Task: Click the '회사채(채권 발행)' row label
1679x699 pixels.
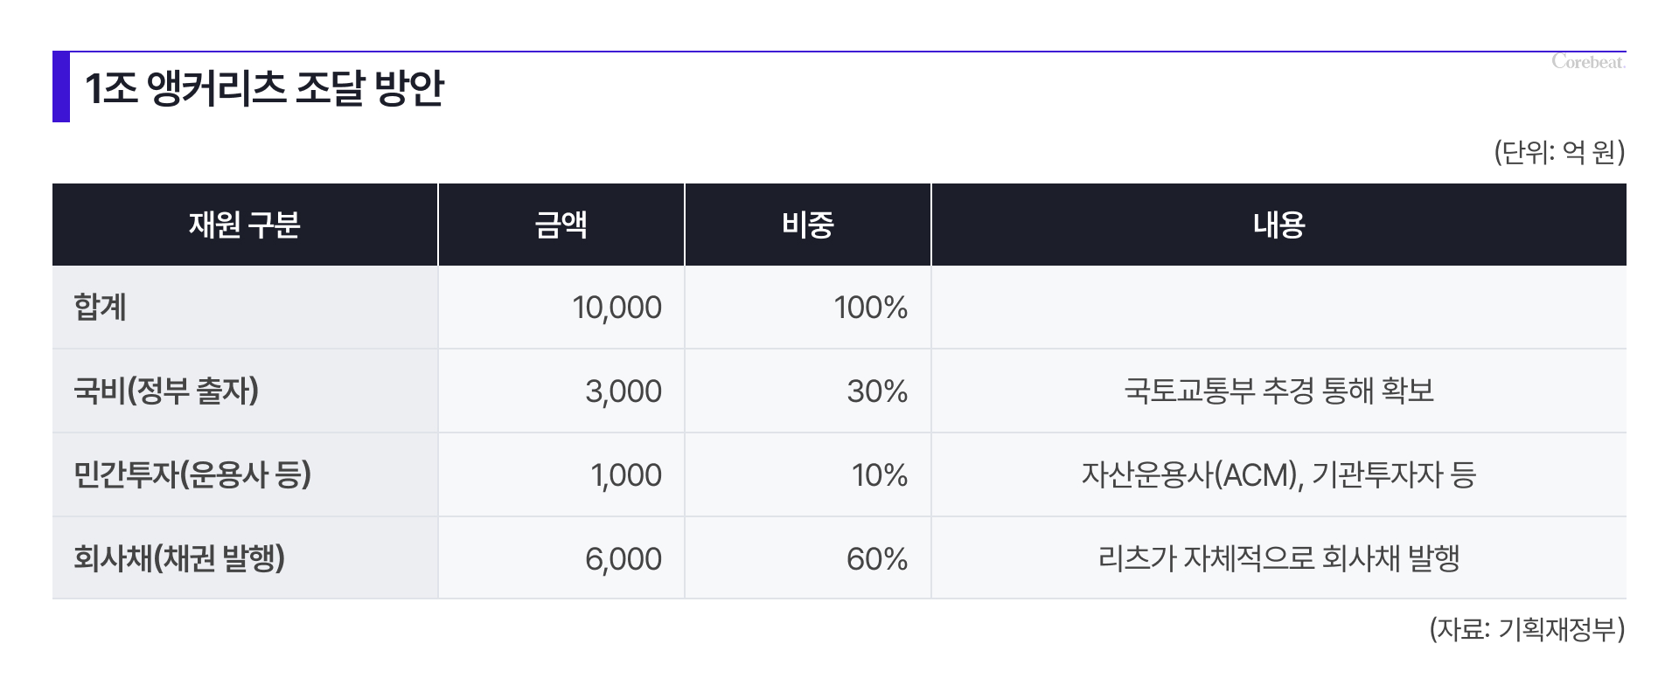Action: point(179,558)
